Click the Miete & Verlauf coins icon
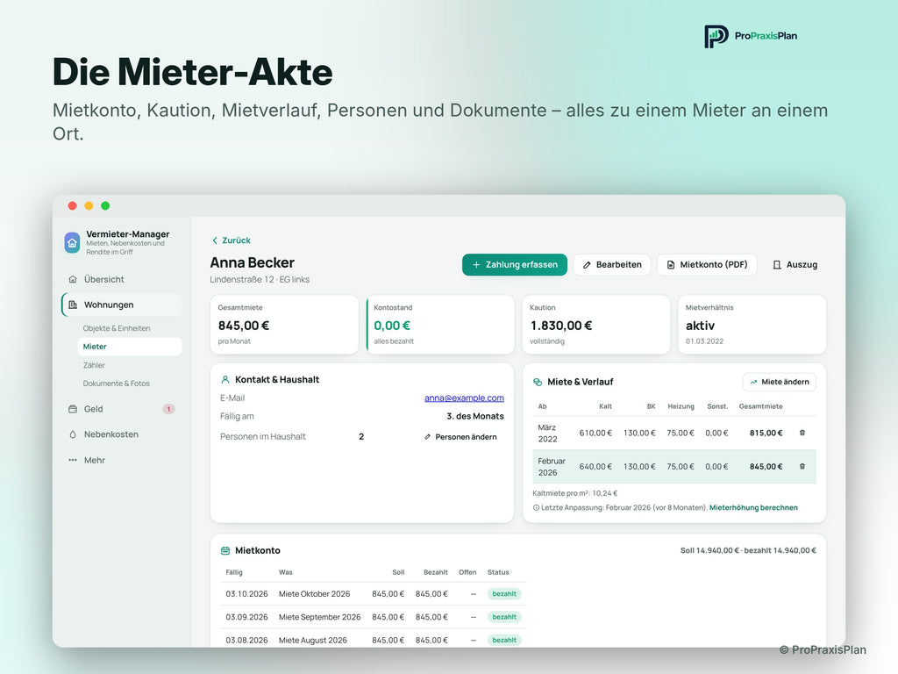Viewport: 898px width, 674px height. pyautogui.click(x=538, y=382)
